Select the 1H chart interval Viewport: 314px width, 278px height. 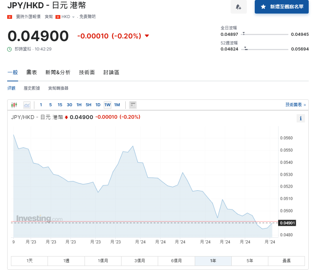coord(79,105)
